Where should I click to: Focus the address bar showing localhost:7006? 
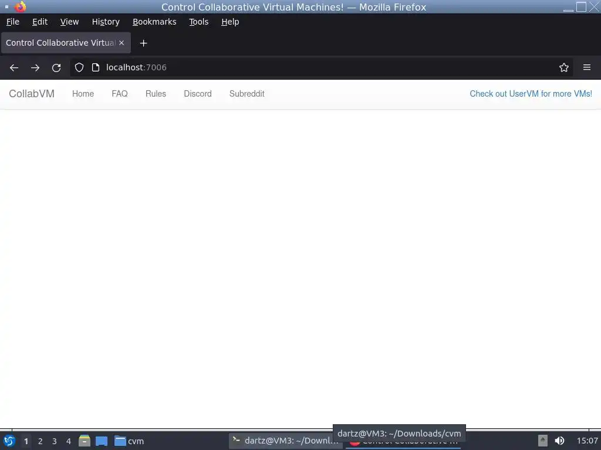click(321, 67)
